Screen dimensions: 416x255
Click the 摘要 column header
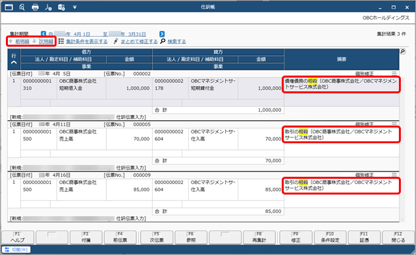click(342, 59)
